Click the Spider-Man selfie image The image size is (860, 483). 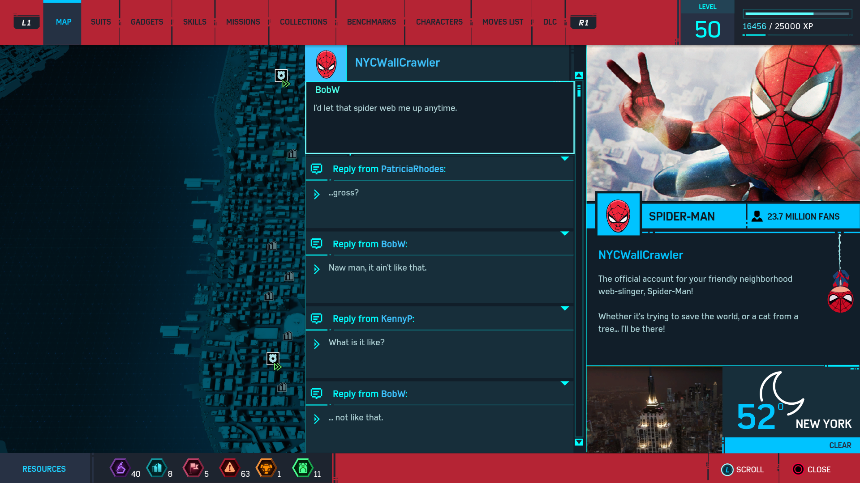tap(723, 123)
